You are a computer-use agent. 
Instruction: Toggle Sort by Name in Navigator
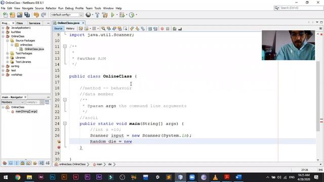(x=42, y=163)
